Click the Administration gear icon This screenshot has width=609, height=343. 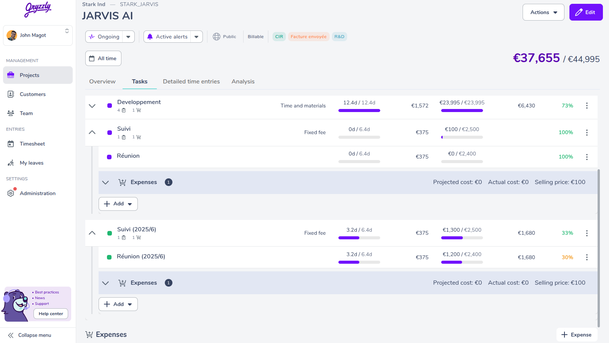(x=11, y=193)
